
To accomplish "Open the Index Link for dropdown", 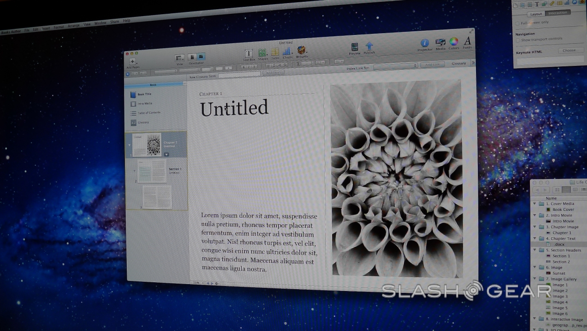I will pos(395,66).
